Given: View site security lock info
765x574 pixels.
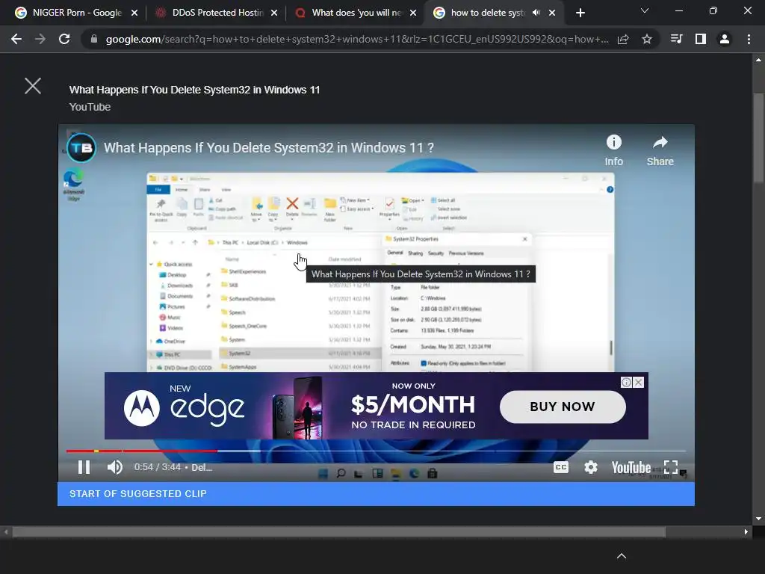Looking at the screenshot, I should coord(93,39).
